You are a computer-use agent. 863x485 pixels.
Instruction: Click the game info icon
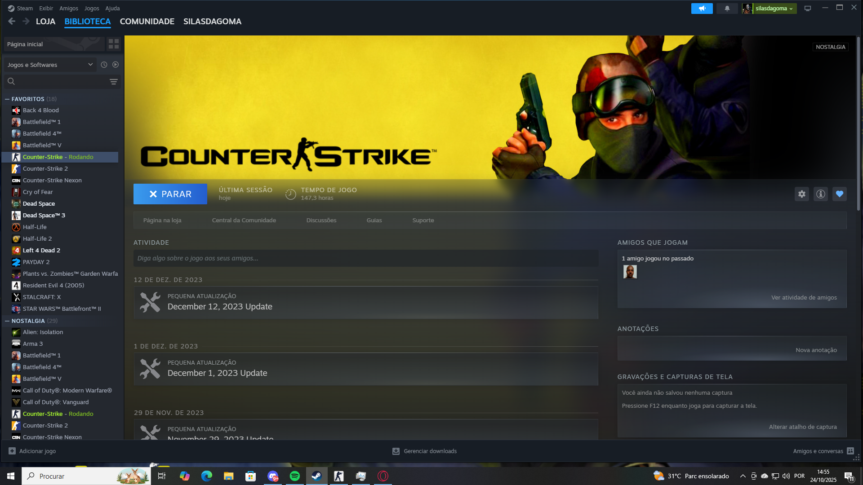821,194
